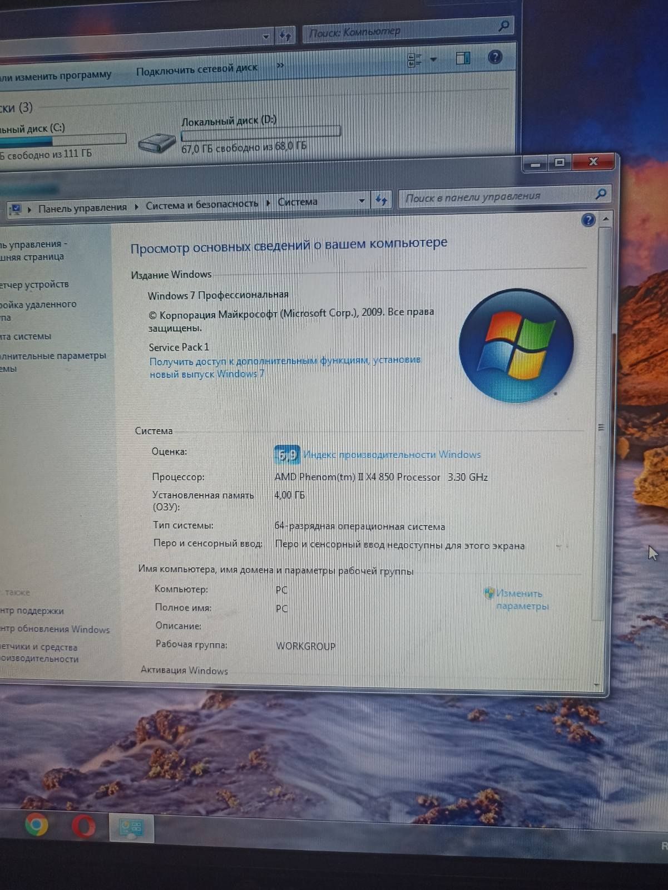Image resolution: width=668 pixels, height=890 pixels.
Task: Click the shield icon beside Изменить параметры
Action: (x=489, y=593)
